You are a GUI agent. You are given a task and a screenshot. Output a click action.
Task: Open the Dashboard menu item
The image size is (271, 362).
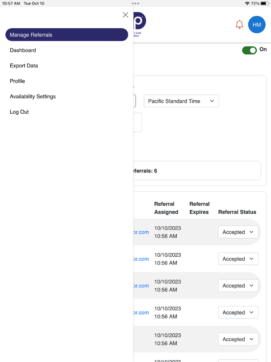tap(22, 50)
